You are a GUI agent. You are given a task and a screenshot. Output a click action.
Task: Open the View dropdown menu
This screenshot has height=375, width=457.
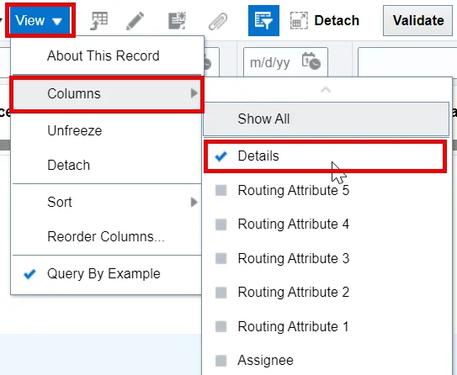pyautogui.click(x=40, y=20)
